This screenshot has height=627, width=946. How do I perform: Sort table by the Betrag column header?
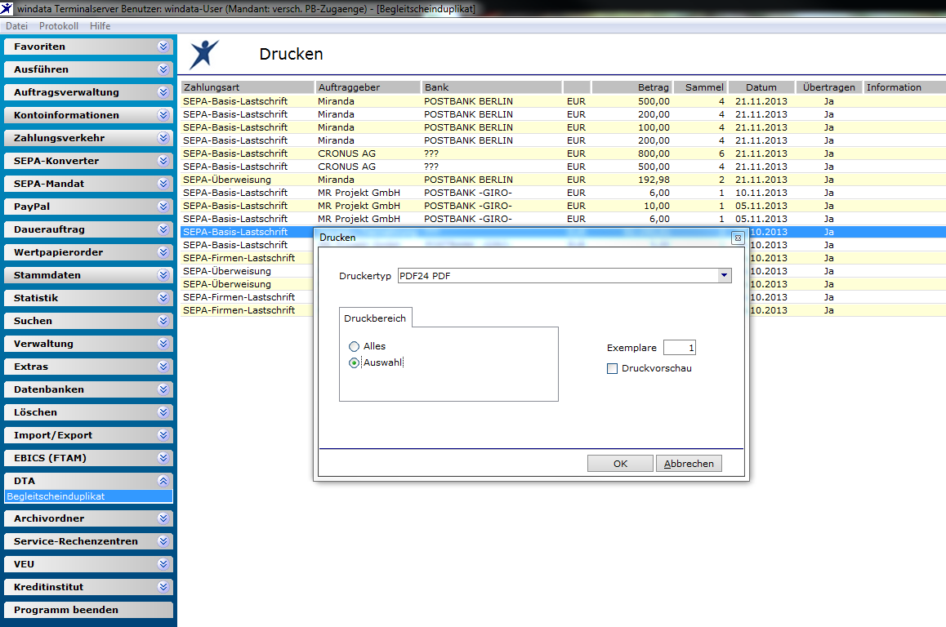pos(632,87)
